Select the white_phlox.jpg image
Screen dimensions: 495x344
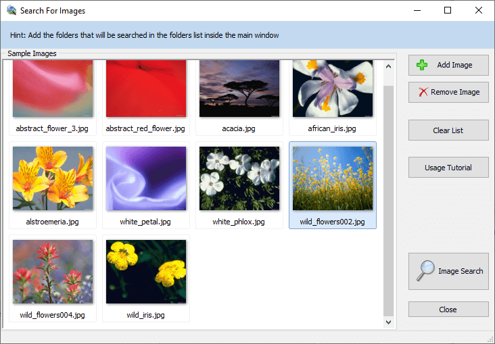click(239, 178)
